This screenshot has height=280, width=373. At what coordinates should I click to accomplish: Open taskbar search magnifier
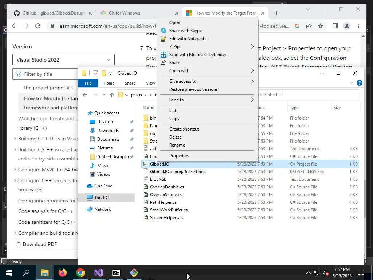[26, 272]
